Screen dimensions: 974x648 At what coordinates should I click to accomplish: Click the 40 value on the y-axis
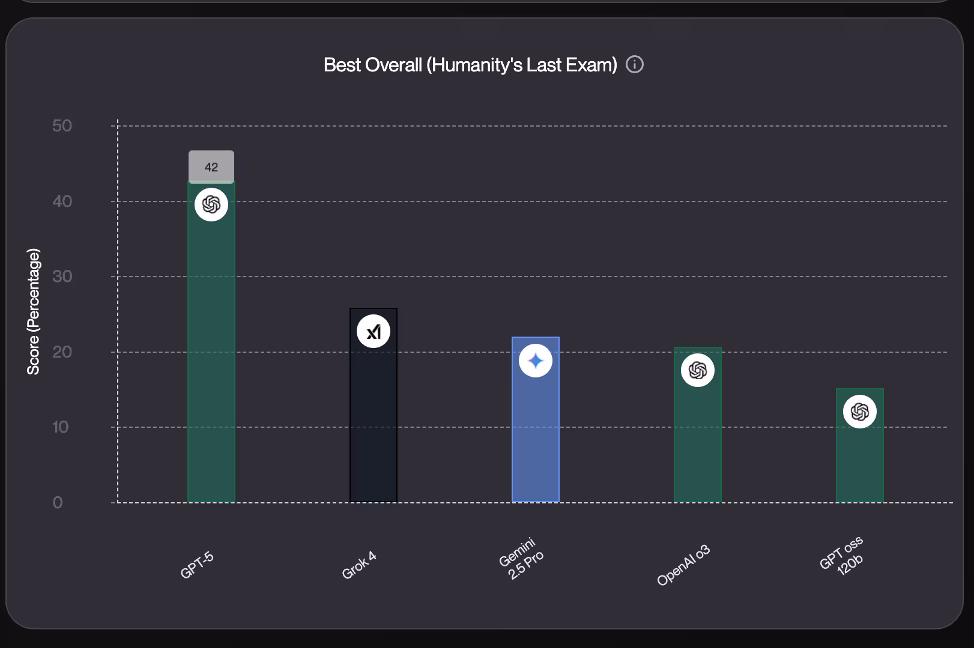(x=62, y=201)
